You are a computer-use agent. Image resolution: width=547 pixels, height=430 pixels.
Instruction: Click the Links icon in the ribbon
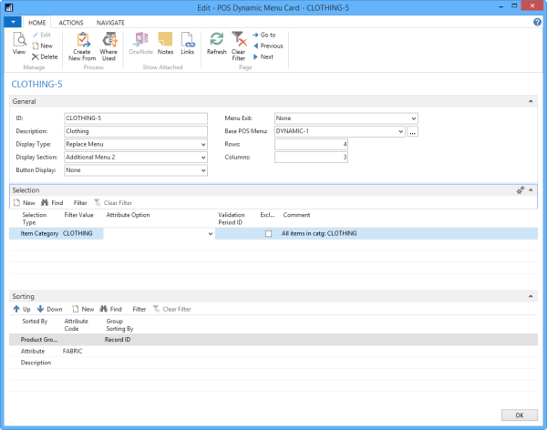[187, 42]
